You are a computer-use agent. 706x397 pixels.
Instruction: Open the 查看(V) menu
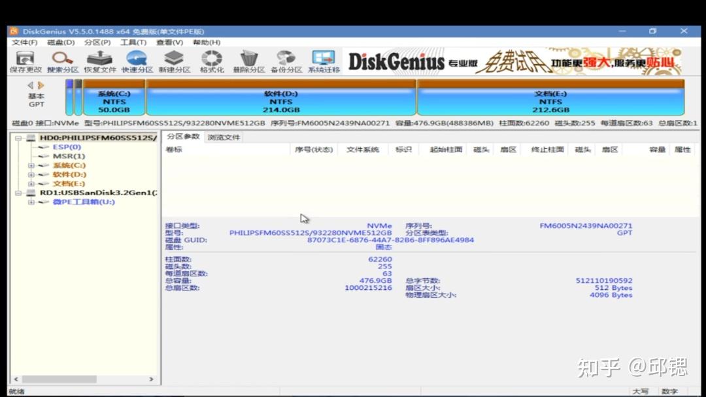(169, 42)
